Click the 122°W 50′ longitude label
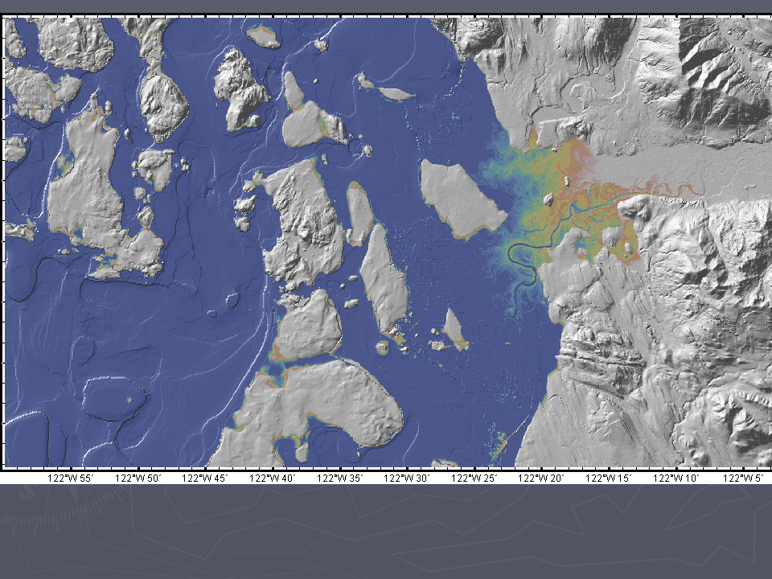 point(138,478)
